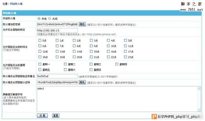The width and height of the screenshot is (205, 121).
Task: Check the 2点 checkbox
Action: pos(74,40)
